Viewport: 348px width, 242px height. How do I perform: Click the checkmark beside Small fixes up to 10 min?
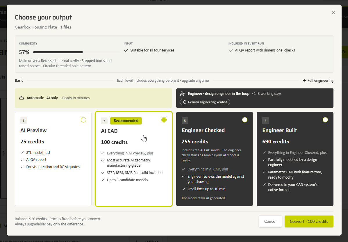[x=183, y=189]
